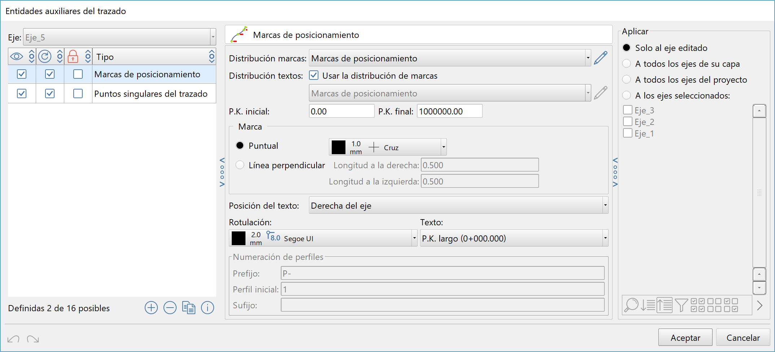Click sort arrows next to eye icon
The image size is (775, 352).
[32, 57]
